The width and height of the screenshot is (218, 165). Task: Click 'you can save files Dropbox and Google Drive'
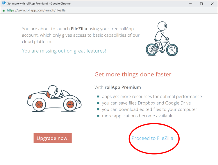click(146, 103)
